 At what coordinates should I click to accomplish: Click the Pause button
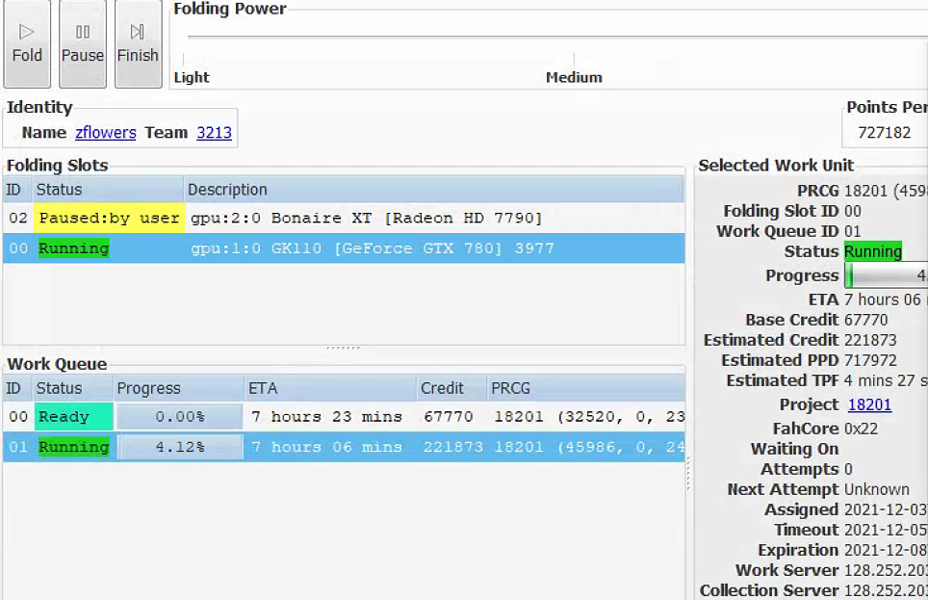click(x=83, y=44)
